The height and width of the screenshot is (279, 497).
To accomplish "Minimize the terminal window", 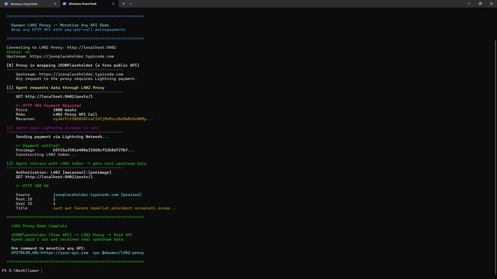I will (x=469, y=4).
